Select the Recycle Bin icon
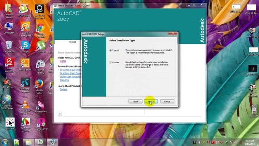 (x=9, y=47)
